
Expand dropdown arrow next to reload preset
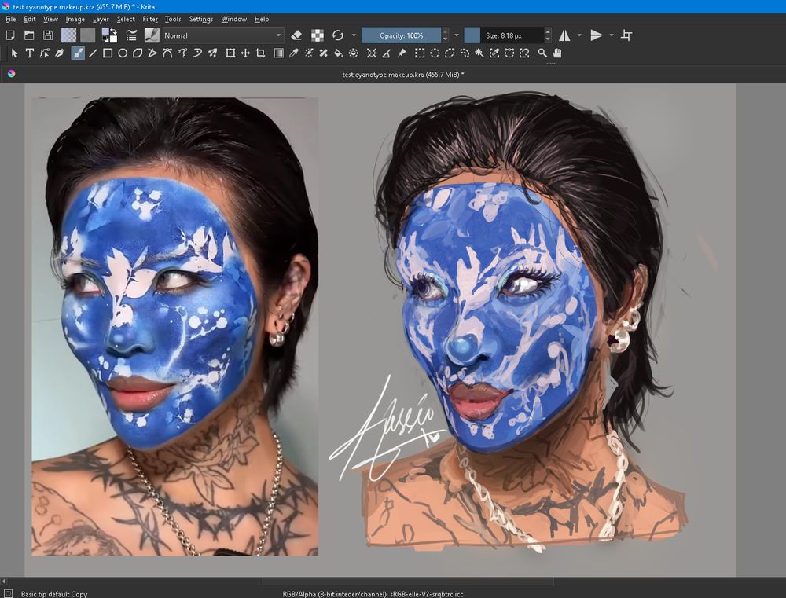pyautogui.click(x=354, y=35)
